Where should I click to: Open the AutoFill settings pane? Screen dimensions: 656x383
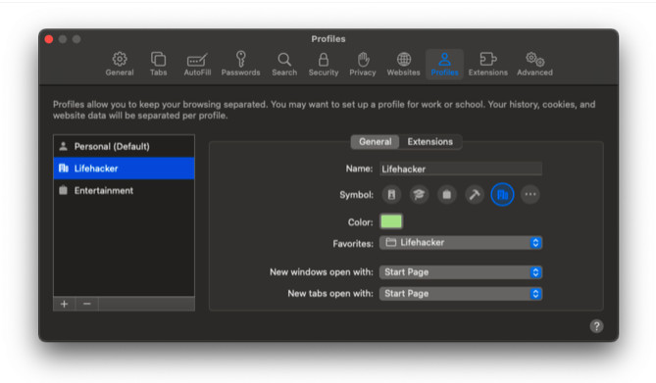197,64
